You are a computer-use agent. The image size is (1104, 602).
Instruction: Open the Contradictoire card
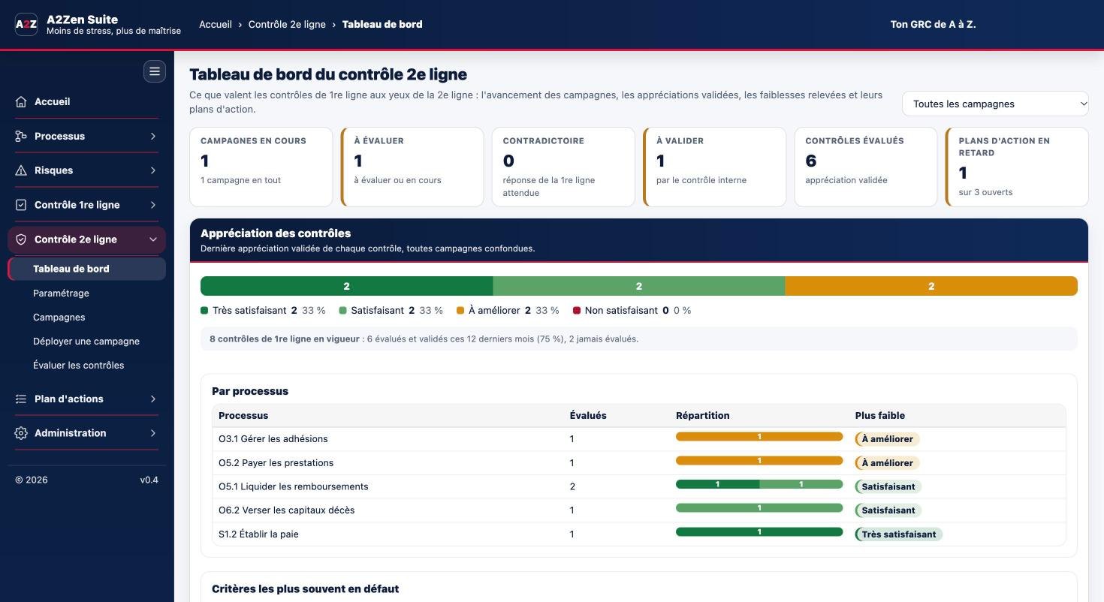coord(563,167)
